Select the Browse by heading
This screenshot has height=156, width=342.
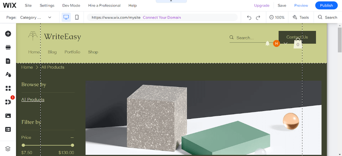point(33,84)
